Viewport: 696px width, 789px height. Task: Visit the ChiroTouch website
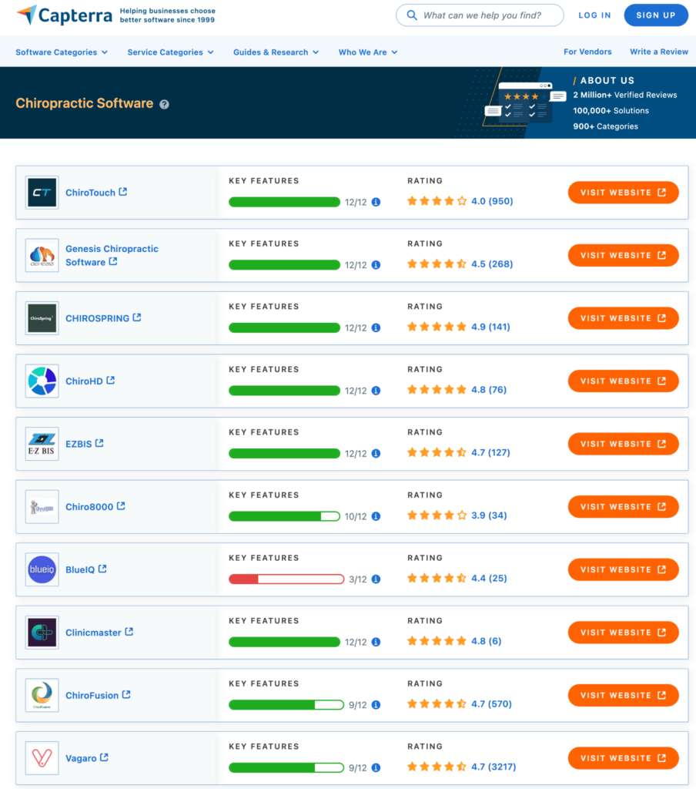pos(623,193)
